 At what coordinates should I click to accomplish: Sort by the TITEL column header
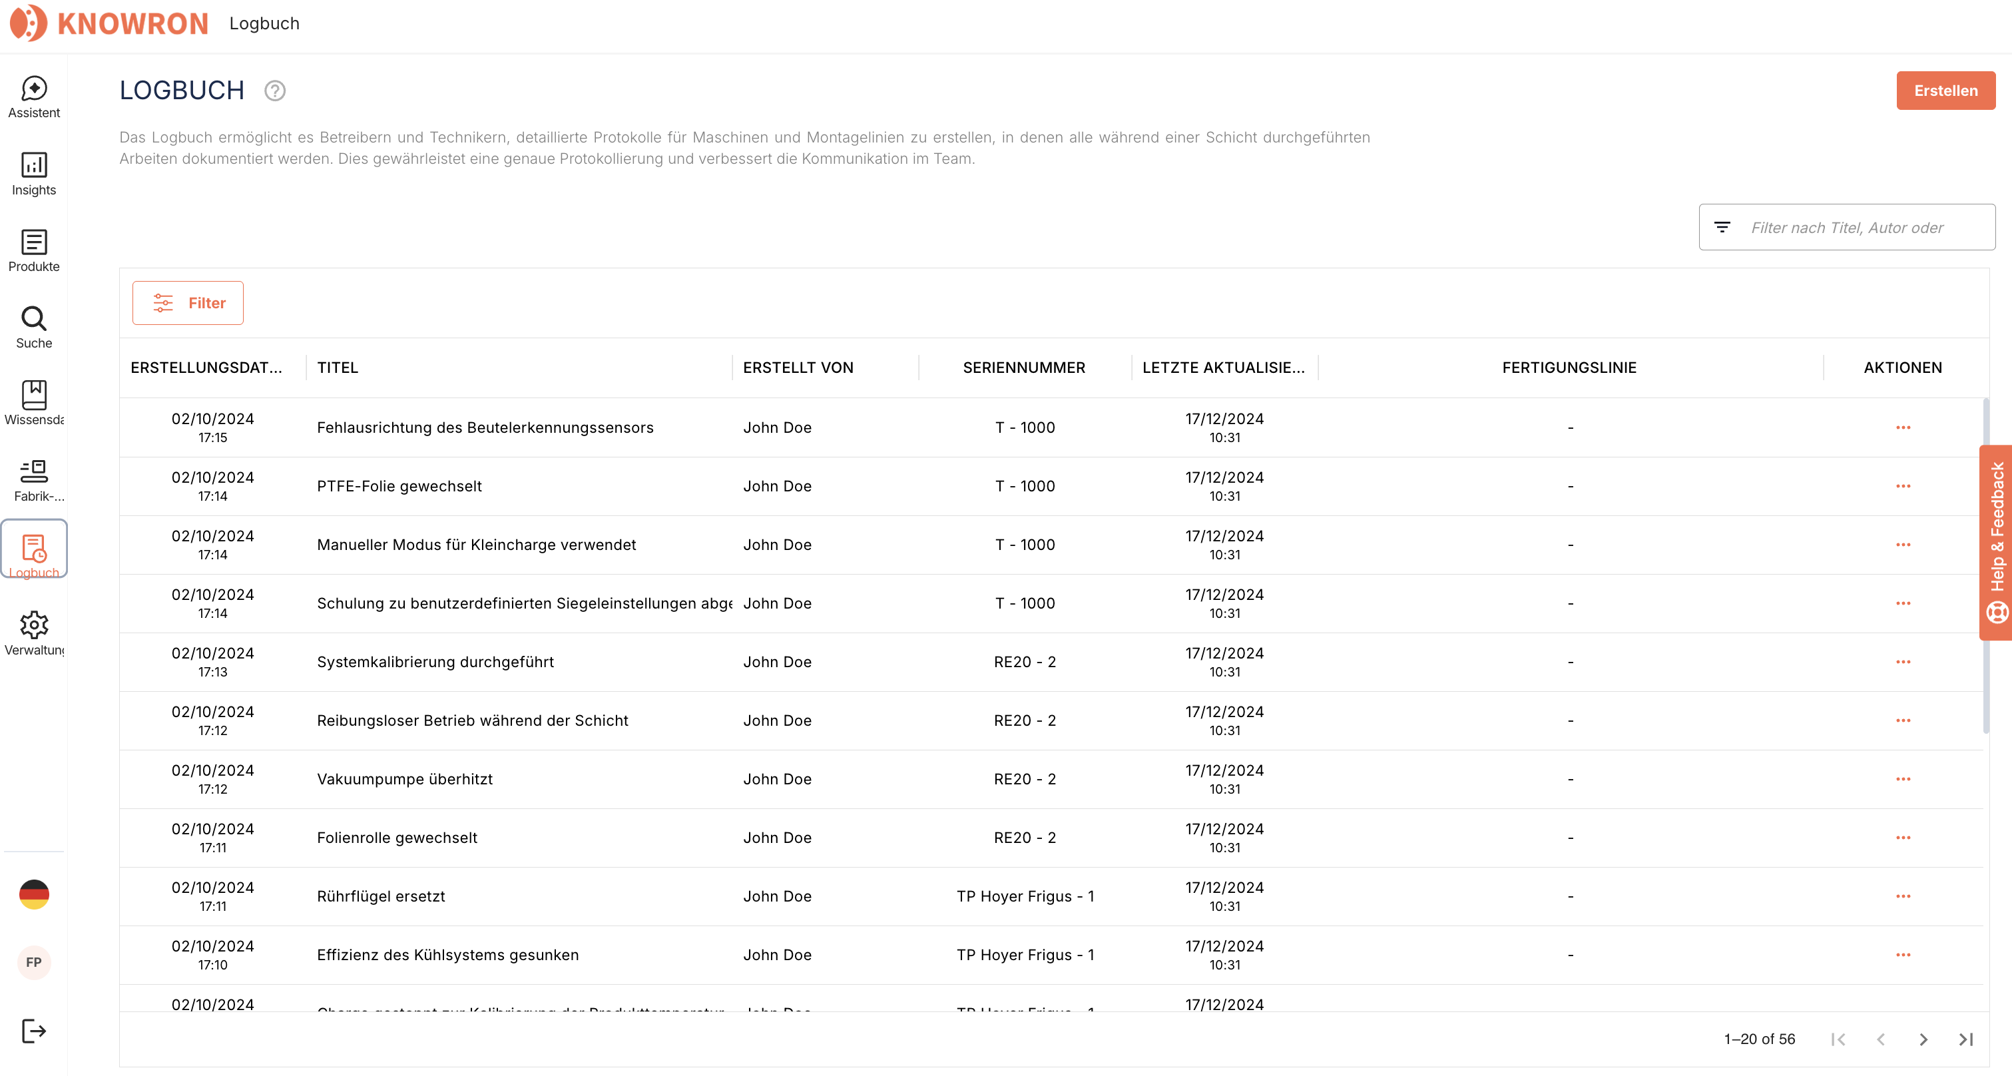pos(338,367)
